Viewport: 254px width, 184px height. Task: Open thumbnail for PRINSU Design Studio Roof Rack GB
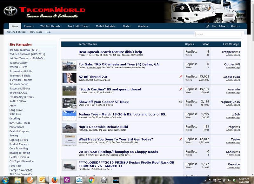pos(69,166)
